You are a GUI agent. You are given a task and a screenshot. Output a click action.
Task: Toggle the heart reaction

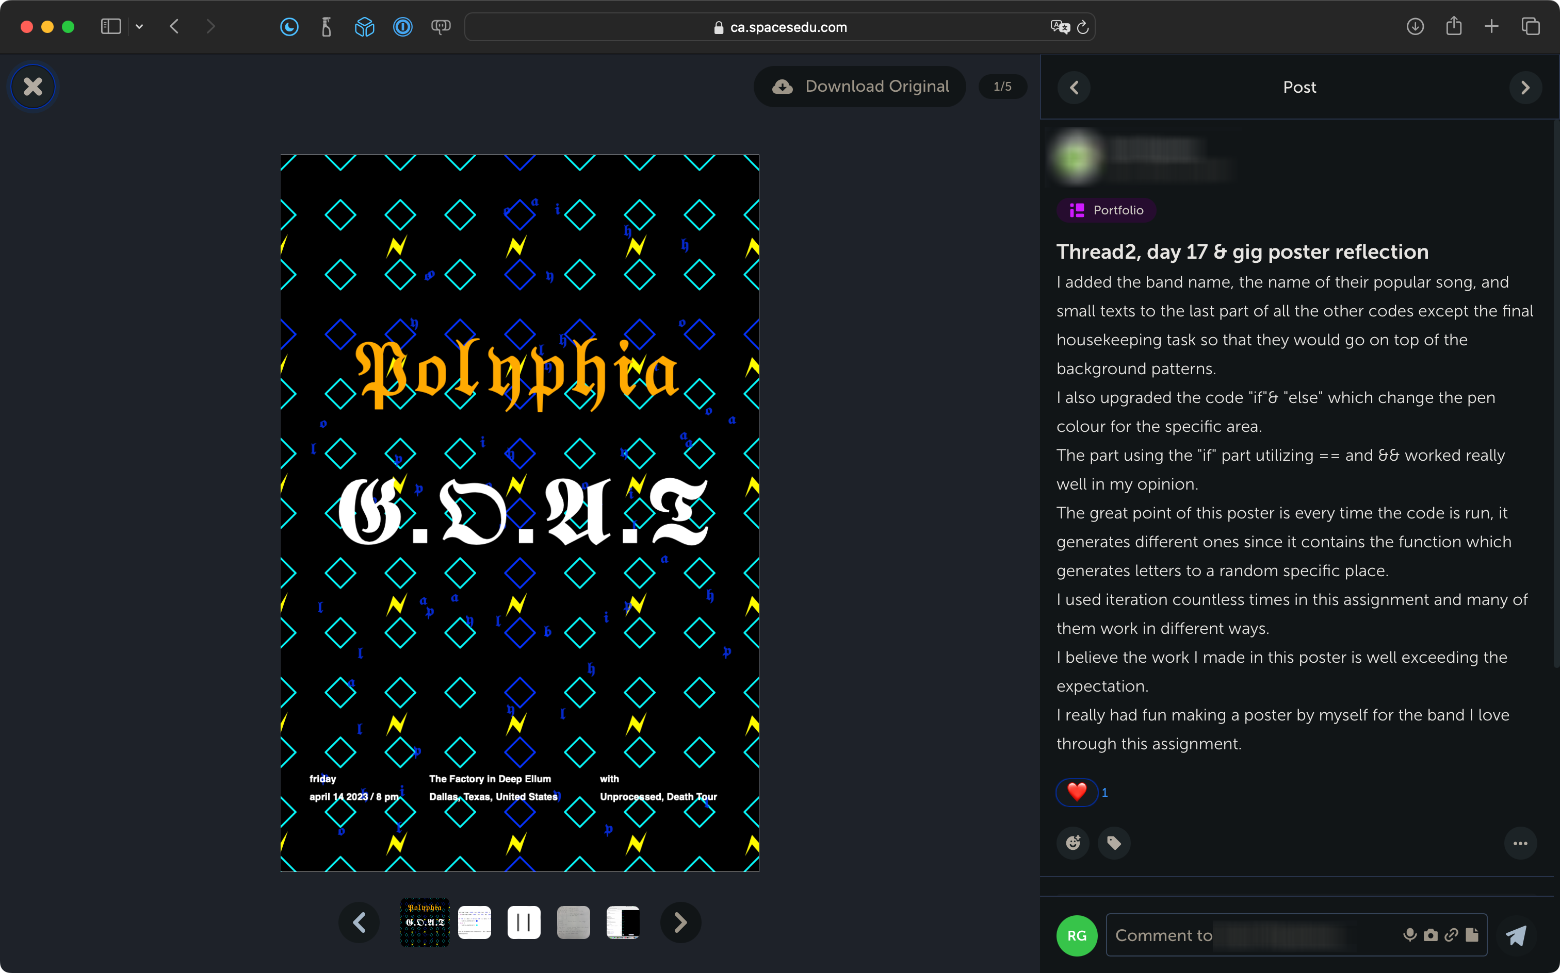(1077, 792)
